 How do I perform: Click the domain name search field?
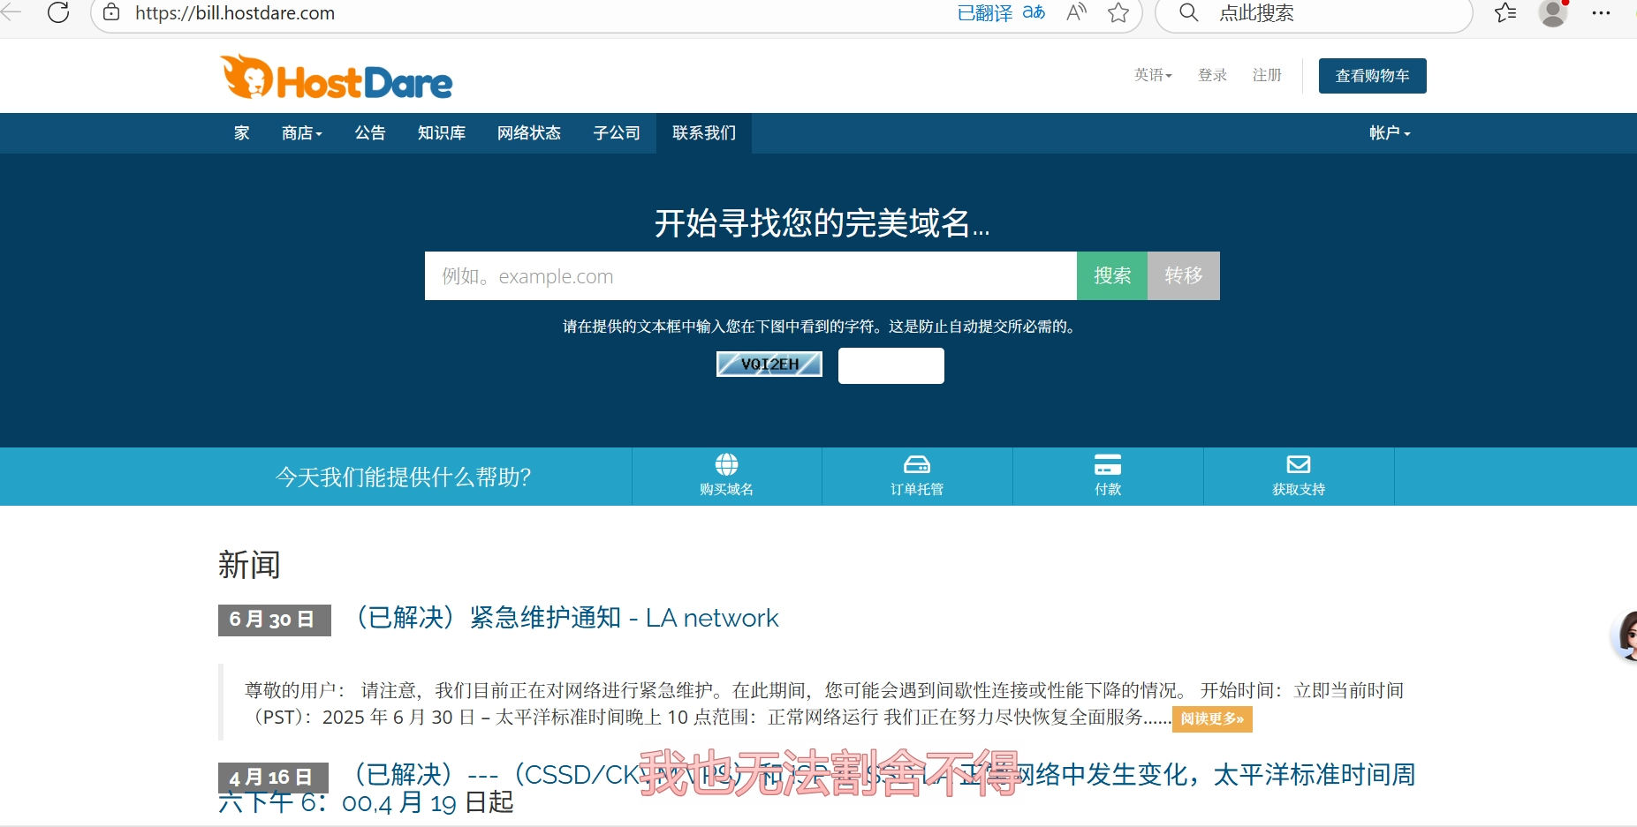click(750, 276)
